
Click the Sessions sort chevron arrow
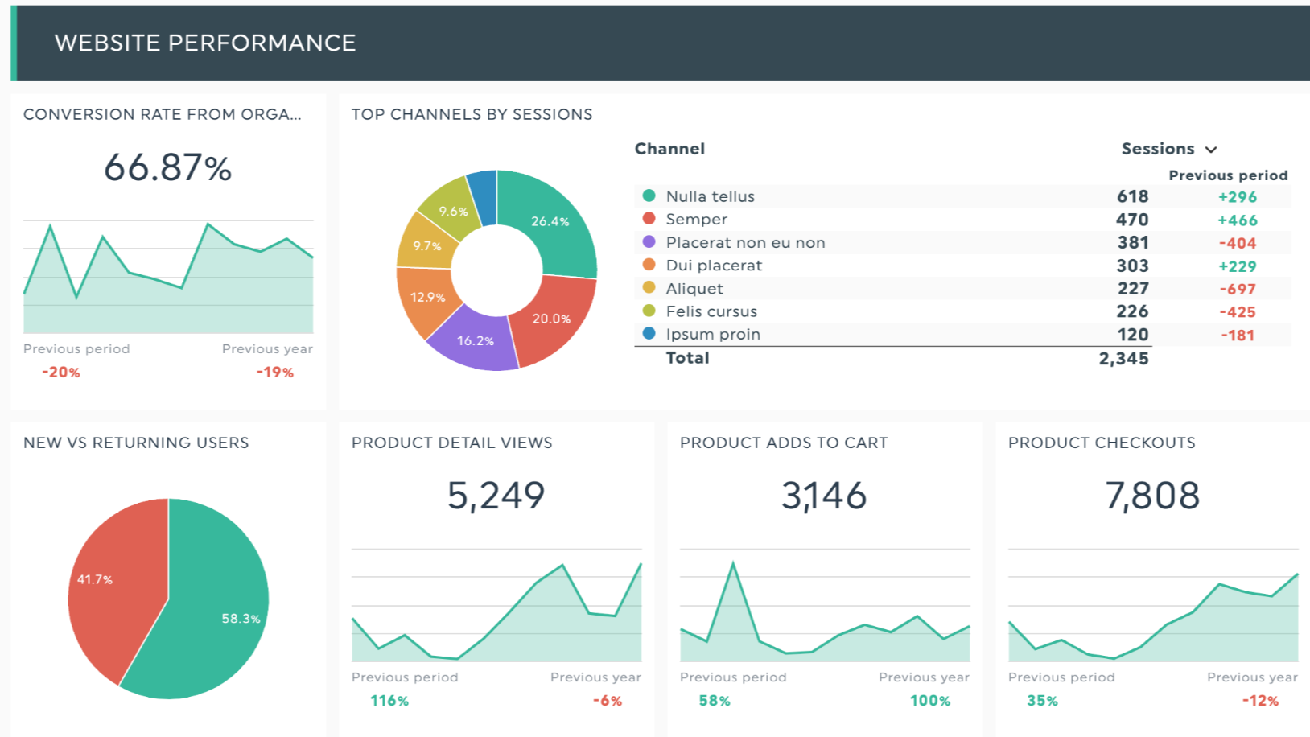pyautogui.click(x=1211, y=150)
